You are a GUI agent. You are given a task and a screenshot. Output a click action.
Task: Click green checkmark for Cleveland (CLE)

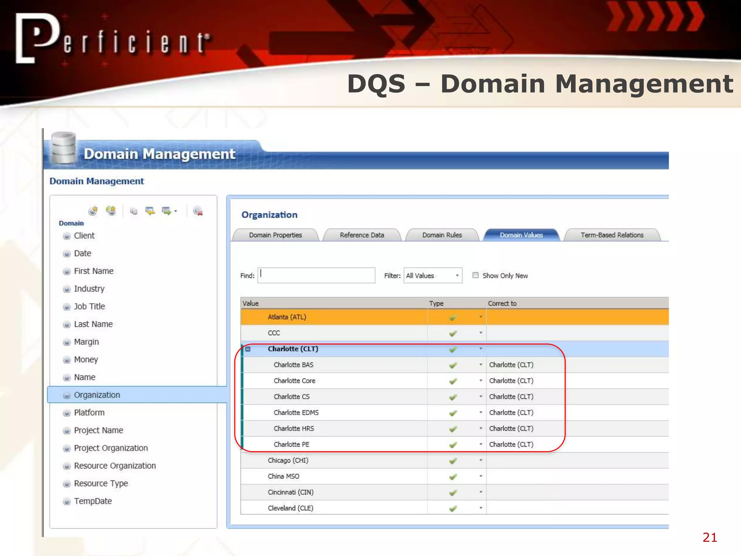tap(453, 509)
